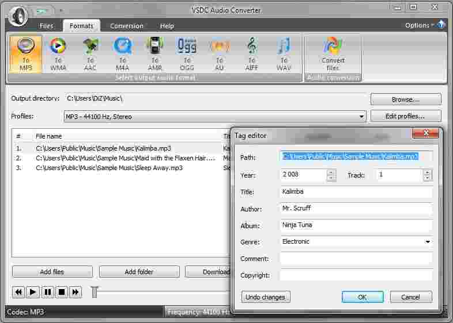
Task: Click the Edit profiles button
Action: point(406,116)
